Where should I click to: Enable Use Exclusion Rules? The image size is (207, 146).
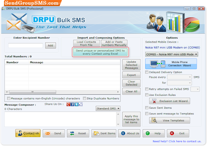tap(147, 95)
